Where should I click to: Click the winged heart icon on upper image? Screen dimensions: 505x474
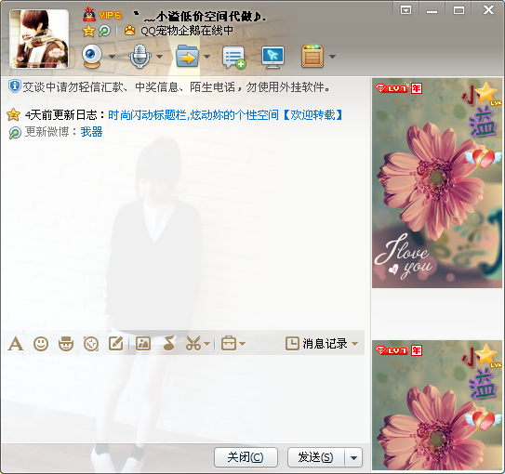click(483, 159)
